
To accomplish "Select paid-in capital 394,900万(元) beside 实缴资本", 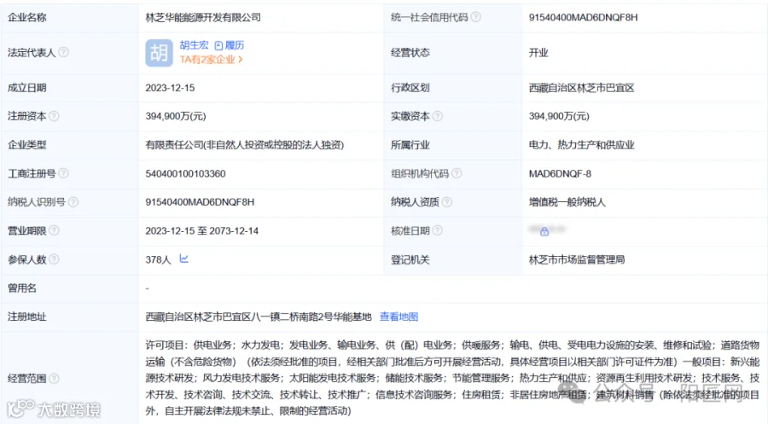I will coord(559,117).
